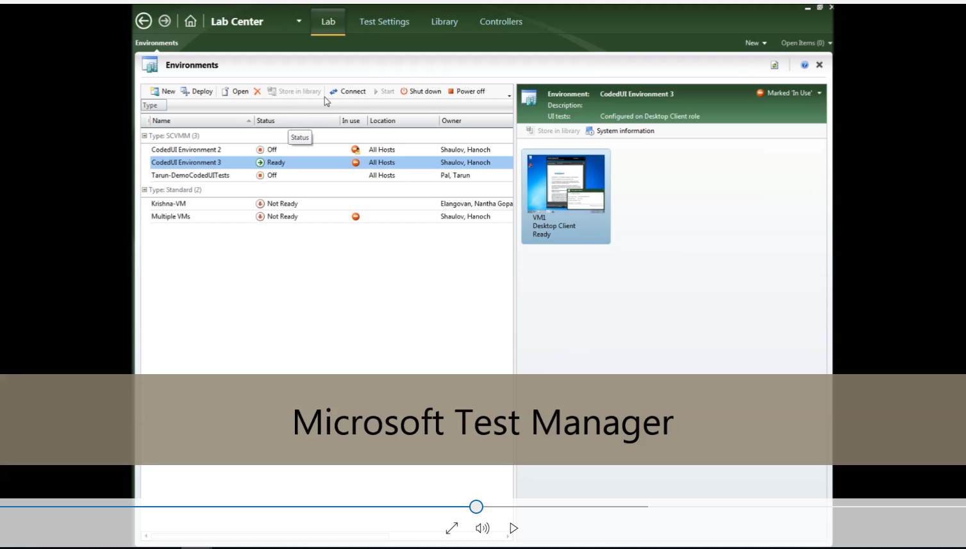
Task: Open the Lab Center dropdown arrow
Action: [299, 21]
